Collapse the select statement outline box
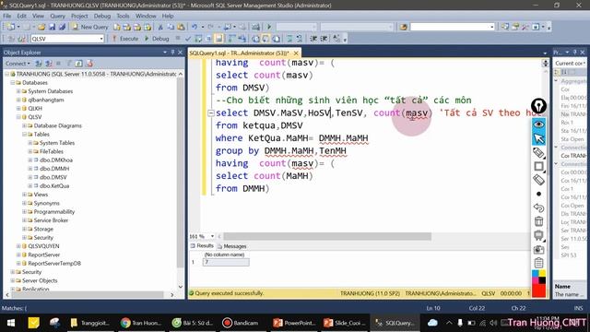Screen dimensions: 590x332 (211, 113)
